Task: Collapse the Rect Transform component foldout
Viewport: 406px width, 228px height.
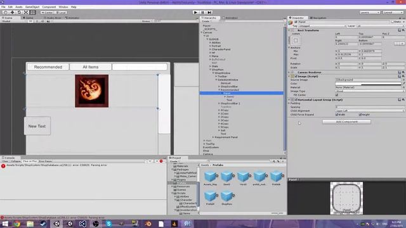Action: 289,30
